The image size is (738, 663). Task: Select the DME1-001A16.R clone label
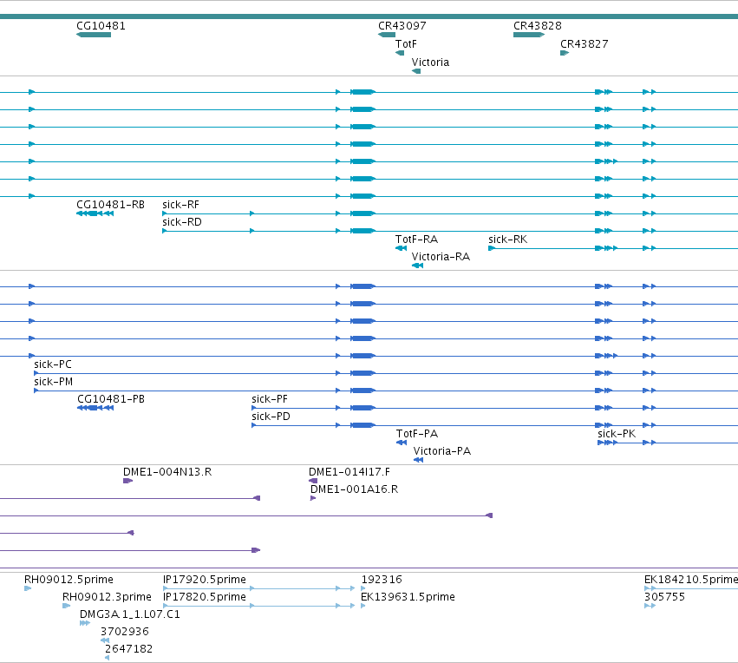354,489
